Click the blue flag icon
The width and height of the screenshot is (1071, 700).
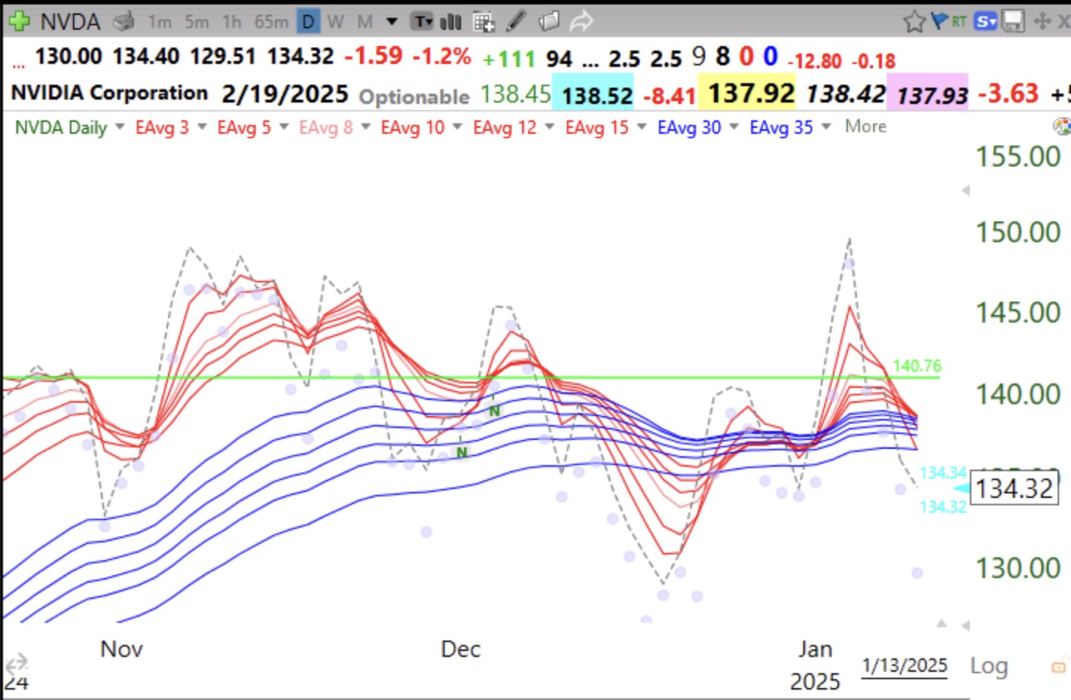pyautogui.click(x=939, y=20)
